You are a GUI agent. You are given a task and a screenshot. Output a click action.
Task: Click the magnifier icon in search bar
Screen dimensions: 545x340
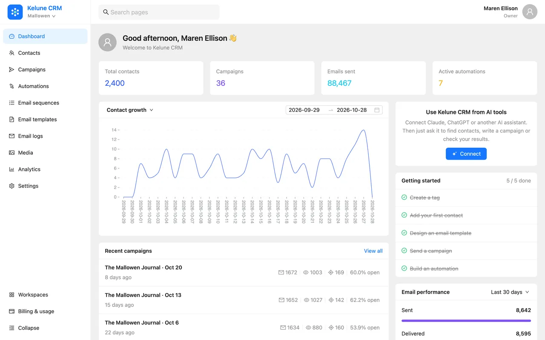click(x=106, y=12)
